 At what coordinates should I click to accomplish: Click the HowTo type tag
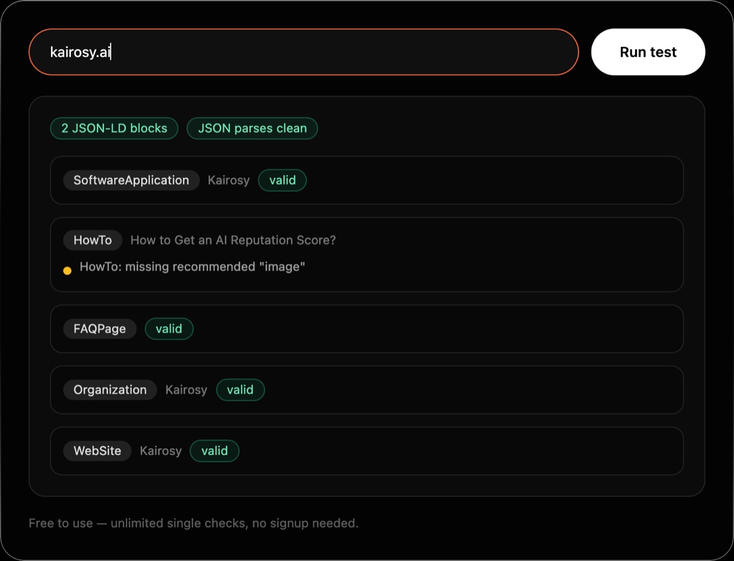point(93,240)
